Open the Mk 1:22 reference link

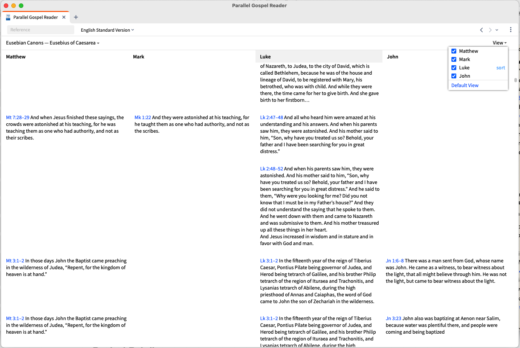click(x=143, y=118)
